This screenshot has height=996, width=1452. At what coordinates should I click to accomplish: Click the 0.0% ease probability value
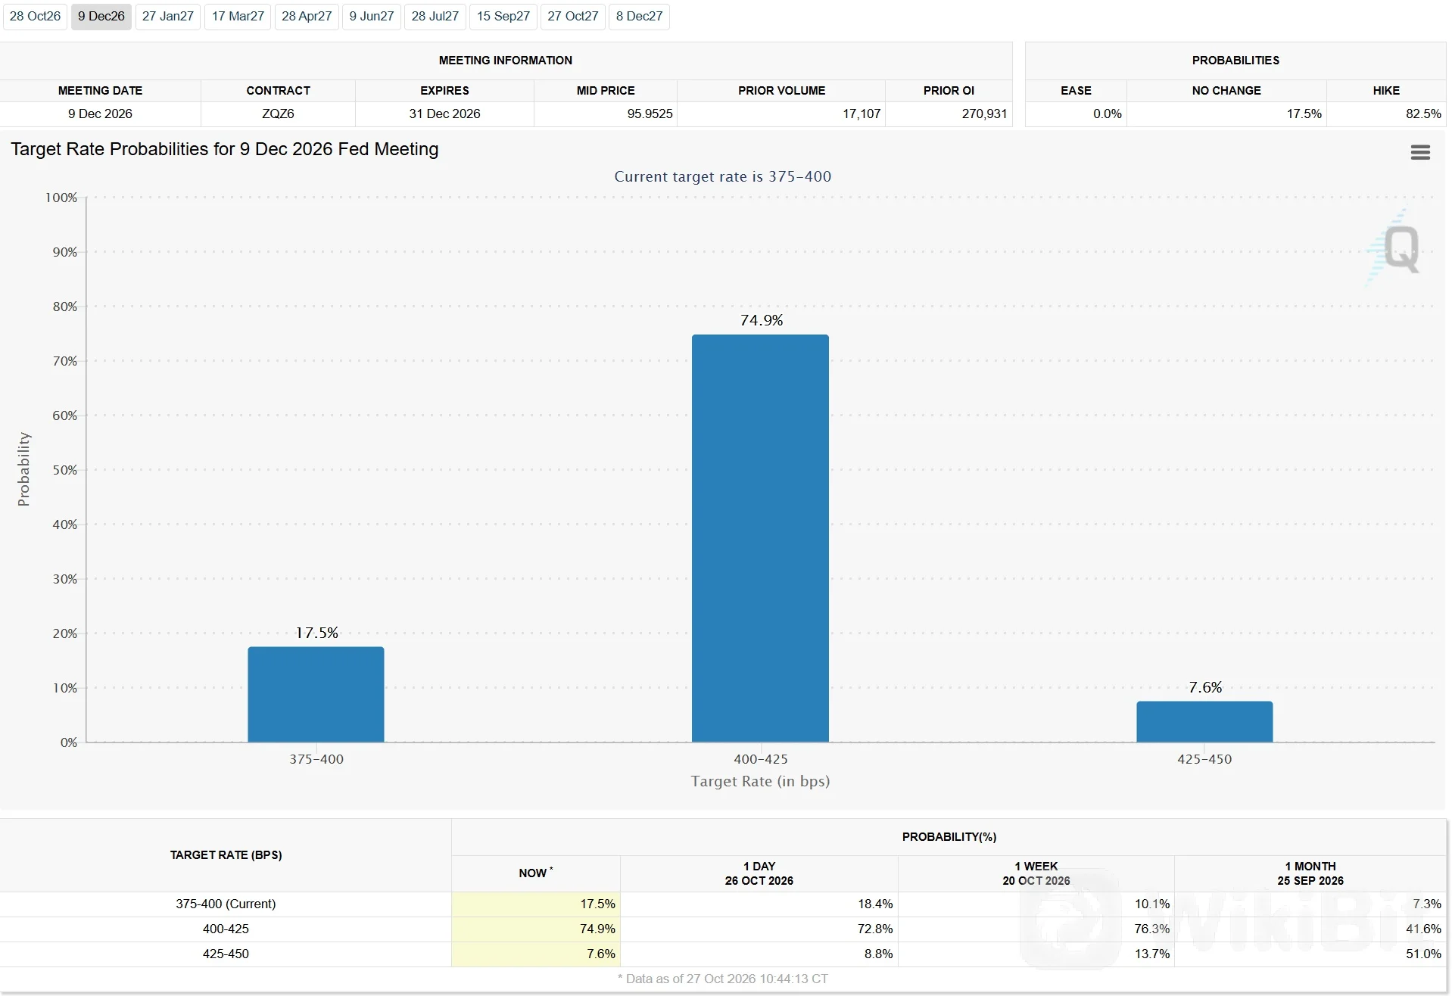(x=1107, y=114)
